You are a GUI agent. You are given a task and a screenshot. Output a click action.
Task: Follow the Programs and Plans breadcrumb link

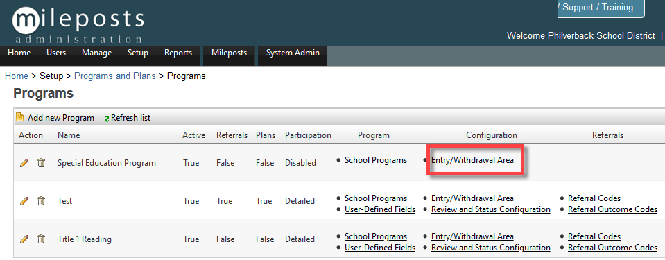pos(115,76)
